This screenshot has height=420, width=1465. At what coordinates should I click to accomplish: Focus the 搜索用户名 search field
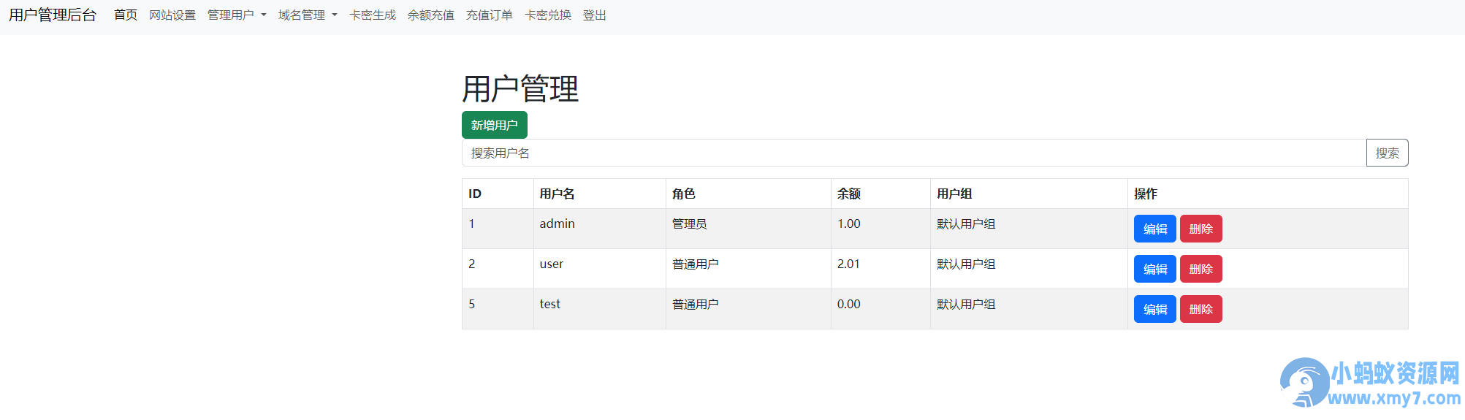(914, 153)
